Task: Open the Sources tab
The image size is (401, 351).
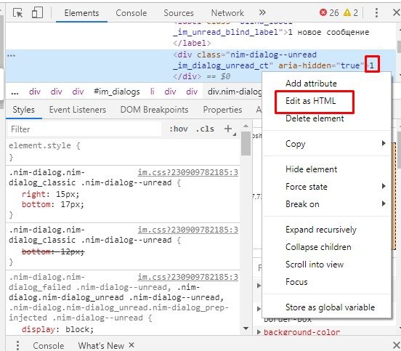Action: [x=179, y=13]
